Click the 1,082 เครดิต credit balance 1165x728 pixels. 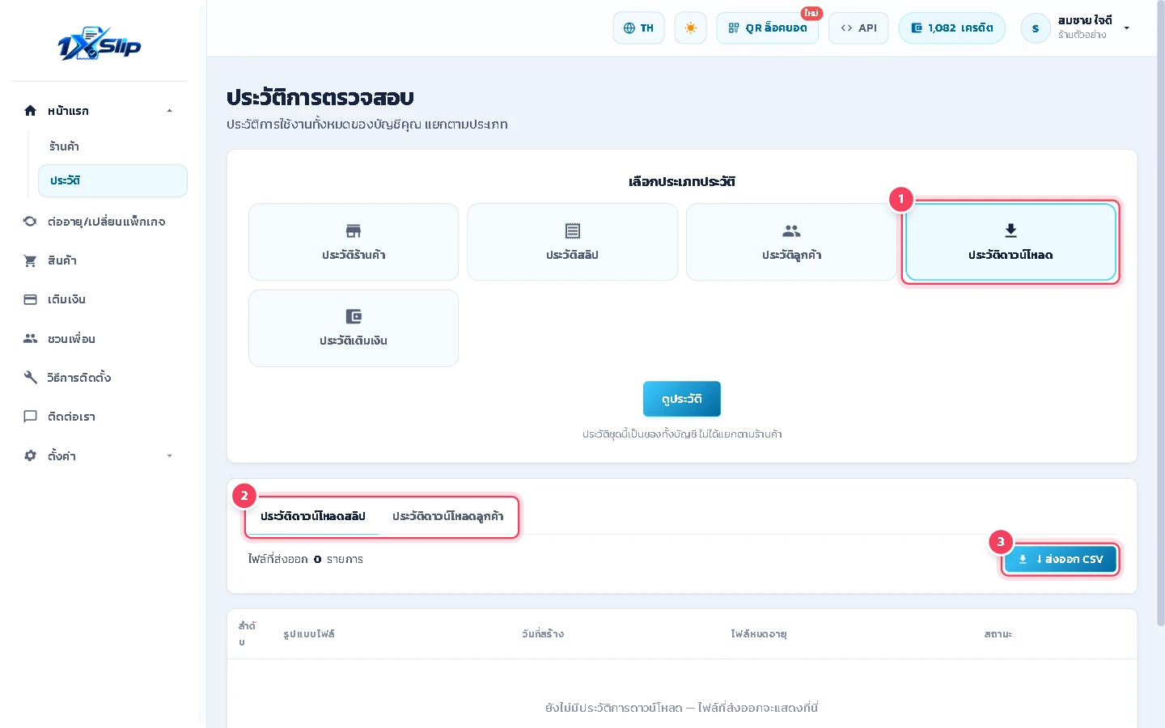(x=952, y=28)
